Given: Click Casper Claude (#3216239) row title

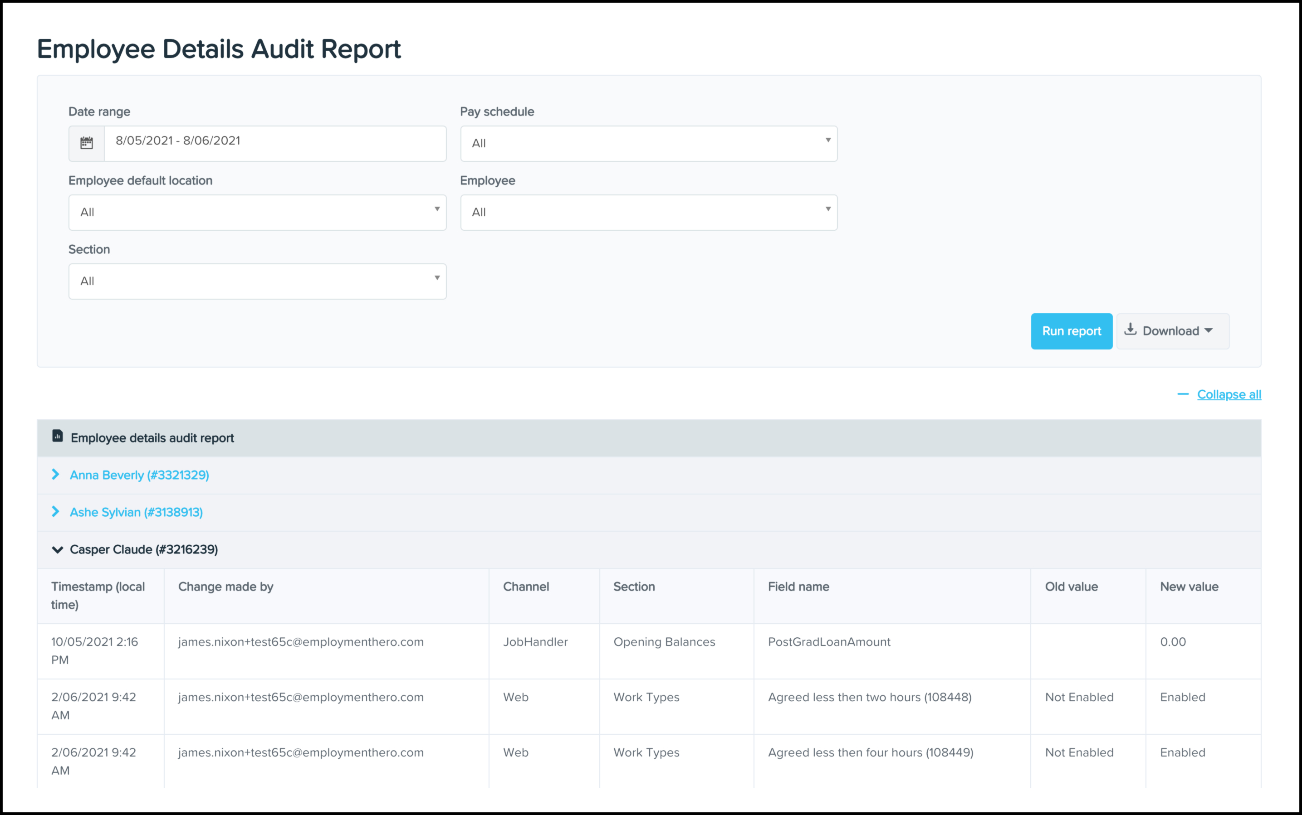Looking at the screenshot, I should point(144,549).
